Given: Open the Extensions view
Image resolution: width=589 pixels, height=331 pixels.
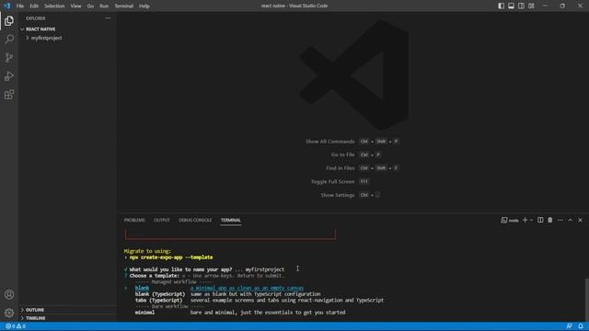Looking at the screenshot, I should pos(9,95).
